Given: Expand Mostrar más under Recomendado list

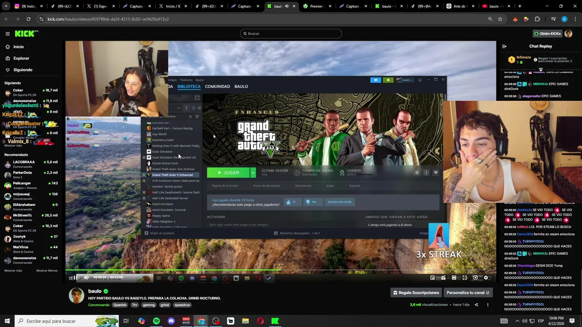Looking at the screenshot, I should 13,270.
